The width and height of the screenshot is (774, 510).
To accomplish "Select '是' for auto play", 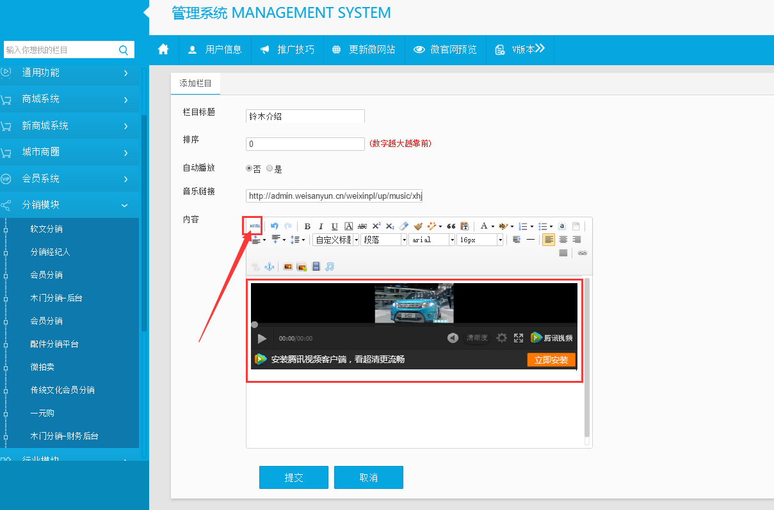I will coord(270,169).
